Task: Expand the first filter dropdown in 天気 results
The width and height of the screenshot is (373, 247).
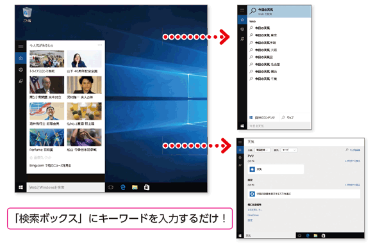Action: coord(262,150)
